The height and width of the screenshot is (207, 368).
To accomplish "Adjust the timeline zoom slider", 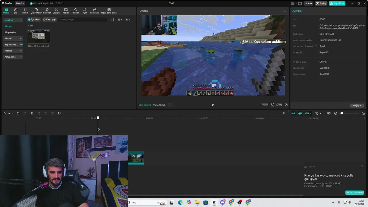I will tap(342, 113).
